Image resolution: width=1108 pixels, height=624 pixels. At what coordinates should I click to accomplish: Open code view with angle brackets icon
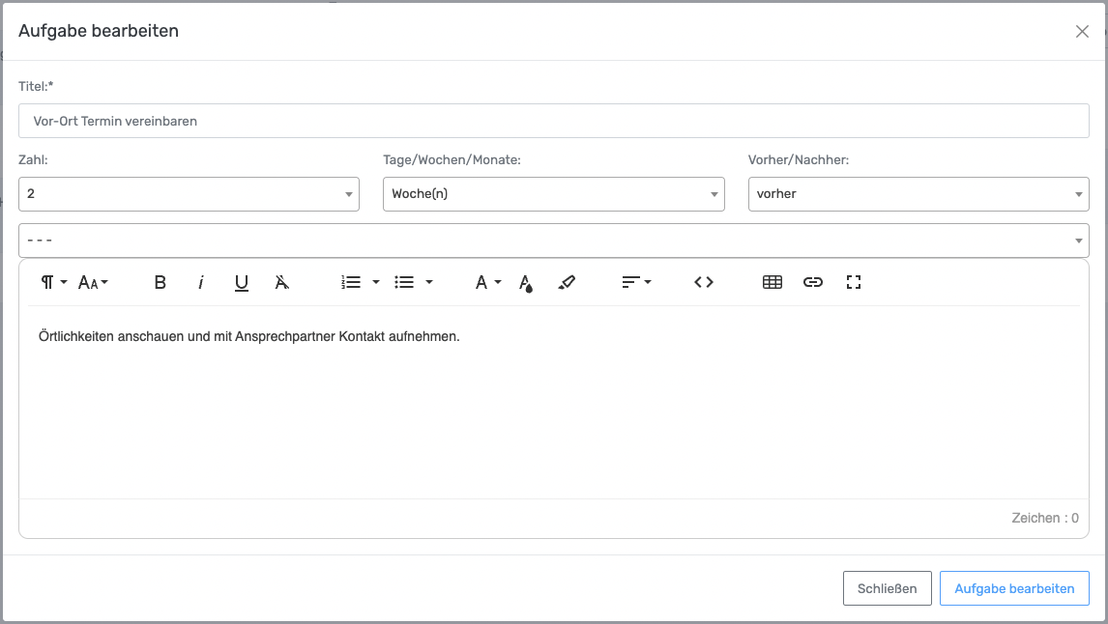704,282
